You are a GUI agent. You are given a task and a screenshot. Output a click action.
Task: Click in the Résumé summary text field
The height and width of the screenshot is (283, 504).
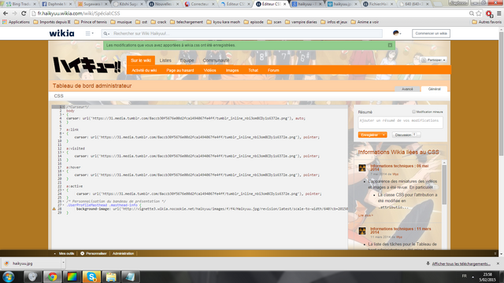tap(401, 123)
